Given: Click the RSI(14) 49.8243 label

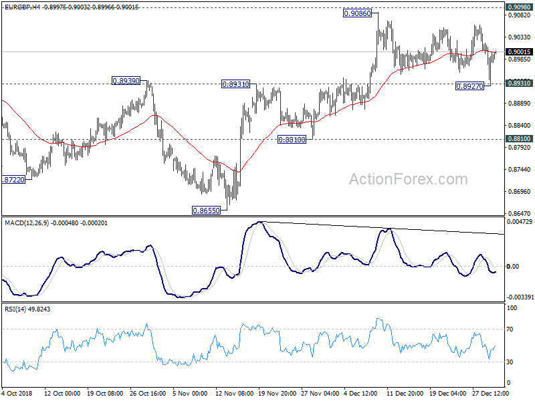Looking at the screenshot, I should pyautogui.click(x=27, y=309).
